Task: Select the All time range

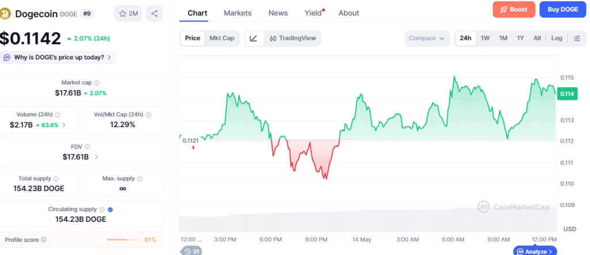Action: point(537,39)
